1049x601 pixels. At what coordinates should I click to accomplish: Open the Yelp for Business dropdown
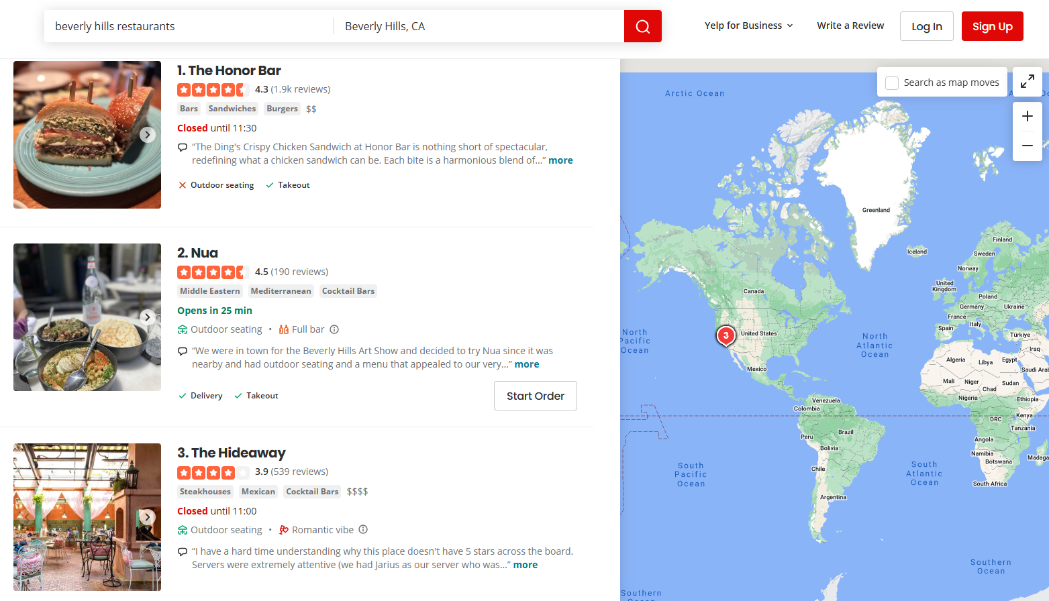[x=748, y=25]
